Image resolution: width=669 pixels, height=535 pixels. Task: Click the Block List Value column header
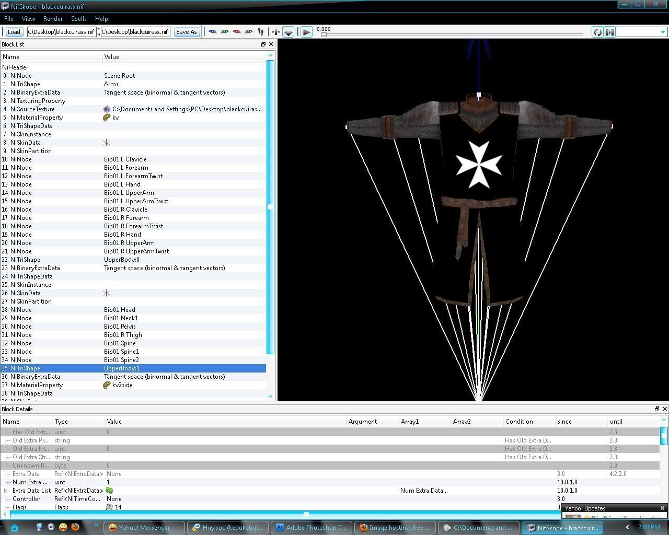point(184,57)
